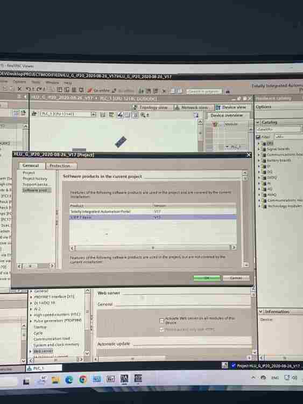The height and width of the screenshot is (404, 303).
Task: Click the weather widget on taskbar
Action: pyautogui.click(x=41, y=380)
